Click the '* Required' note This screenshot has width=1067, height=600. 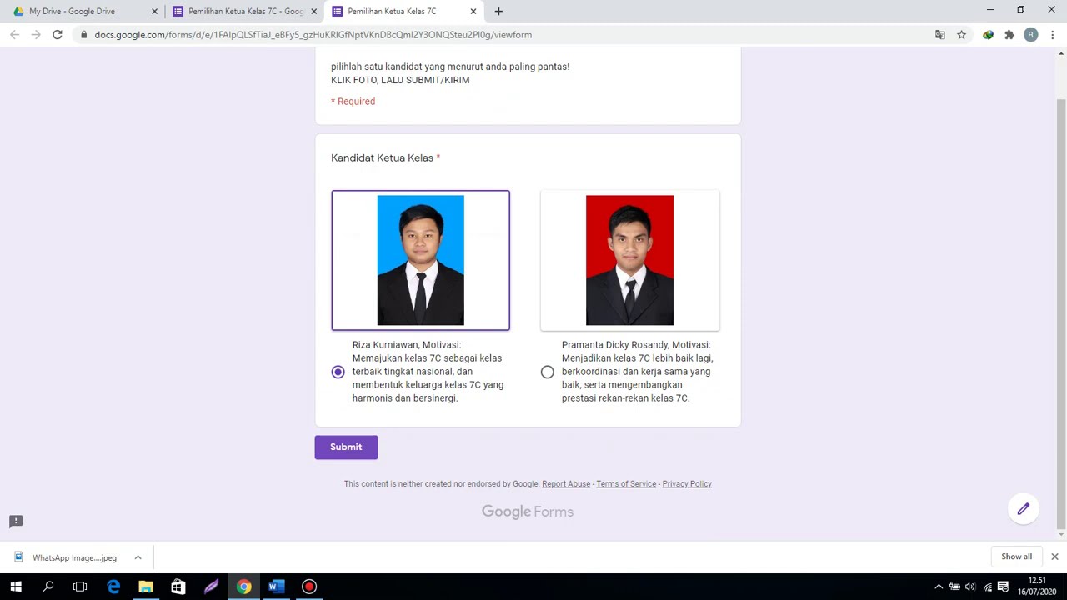[353, 102]
